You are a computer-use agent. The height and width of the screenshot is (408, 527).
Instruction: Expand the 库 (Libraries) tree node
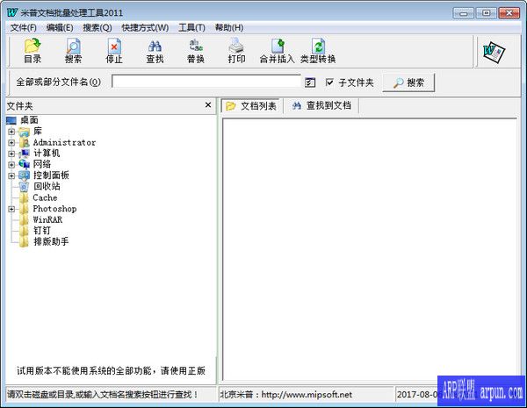[x=11, y=132]
